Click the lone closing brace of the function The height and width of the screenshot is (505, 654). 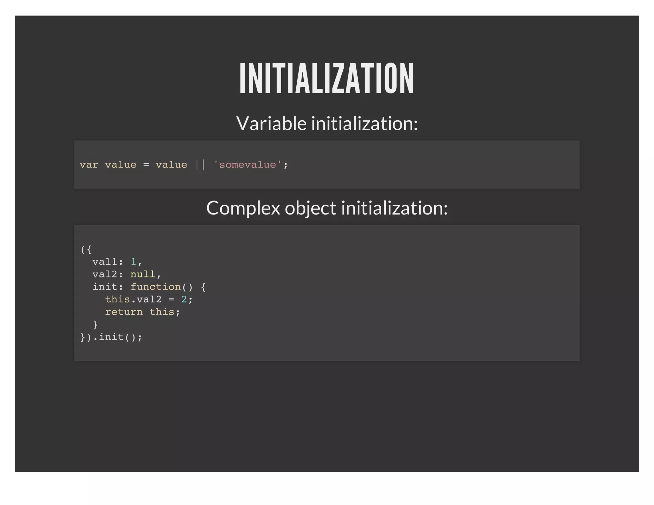coord(95,325)
